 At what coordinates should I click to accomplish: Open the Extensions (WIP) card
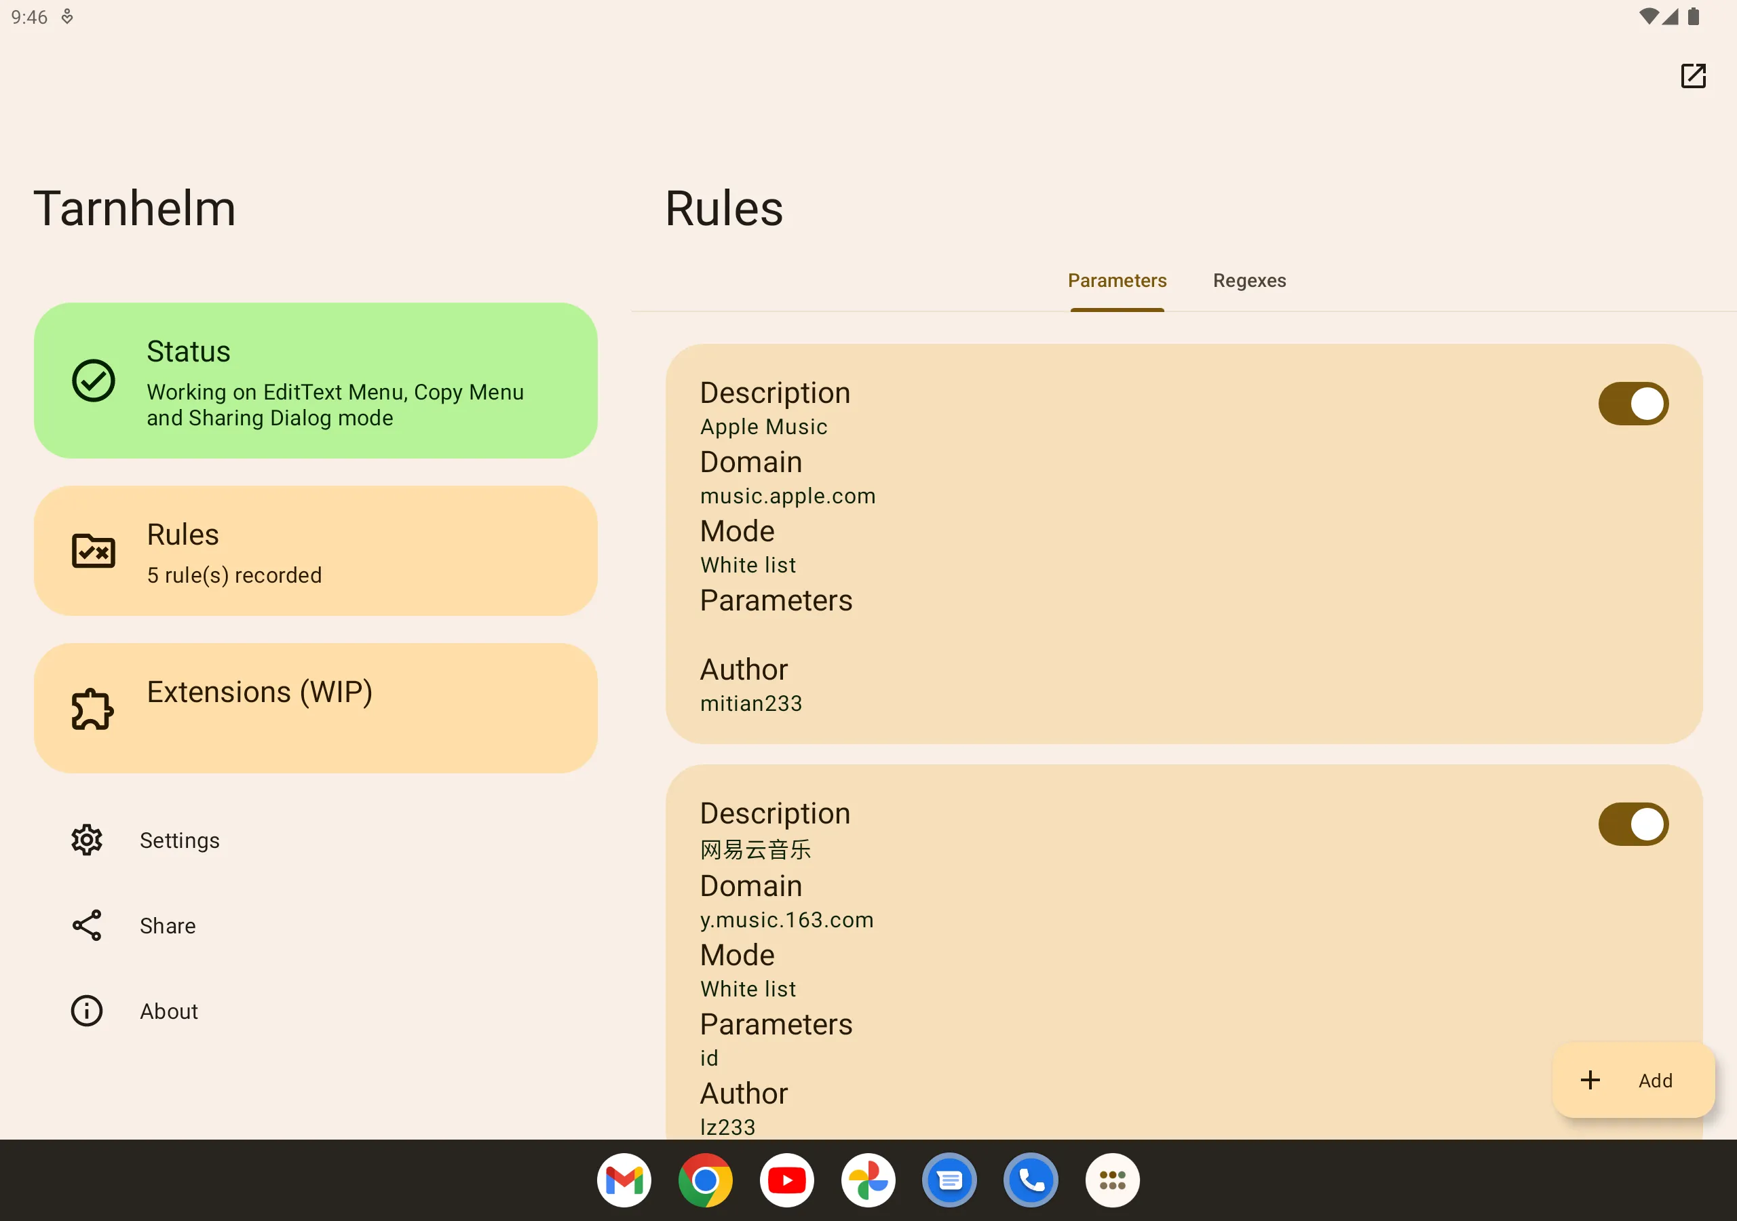tap(316, 708)
